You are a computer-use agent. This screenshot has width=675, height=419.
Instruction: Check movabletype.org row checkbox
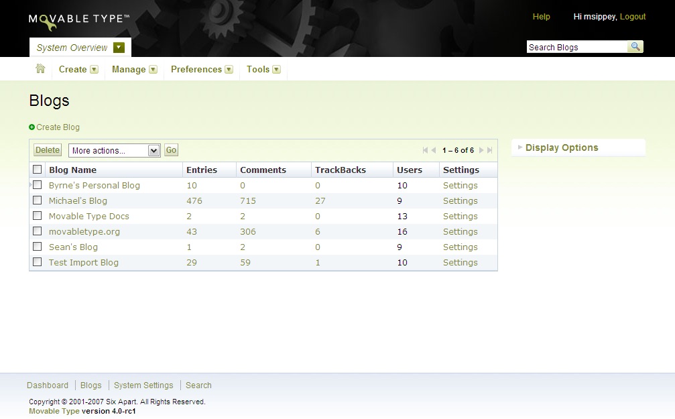pos(38,231)
